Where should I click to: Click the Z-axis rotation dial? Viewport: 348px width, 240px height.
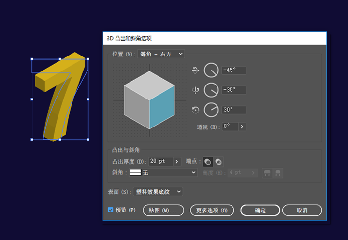coord(211,110)
